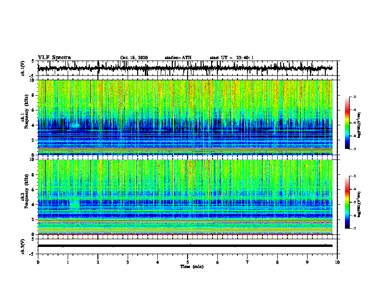Click the ch.2 frequency tick label "6"
The height and width of the screenshot is (294, 380).
34,190
